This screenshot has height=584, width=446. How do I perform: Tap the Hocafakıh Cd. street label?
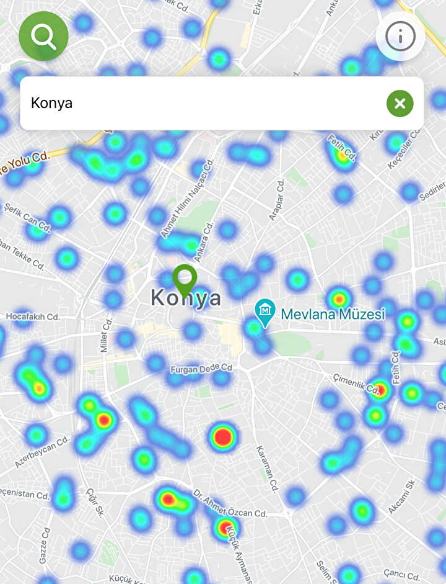click(32, 317)
